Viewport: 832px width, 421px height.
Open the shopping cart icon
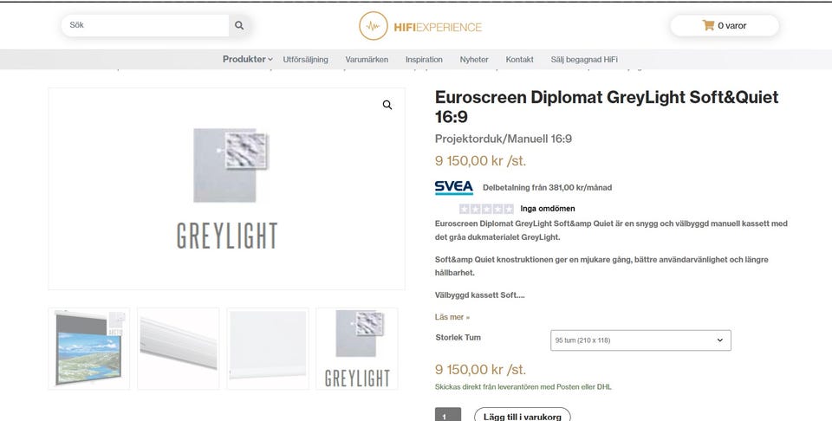[708, 26]
